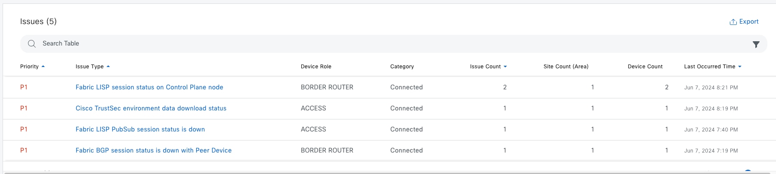Open Fabric BGP session status issue
This screenshot has height=174, width=776.
pyautogui.click(x=153, y=150)
